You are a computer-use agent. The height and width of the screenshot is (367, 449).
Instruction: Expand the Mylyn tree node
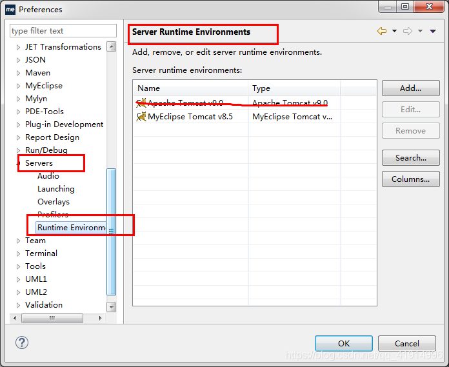point(18,99)
